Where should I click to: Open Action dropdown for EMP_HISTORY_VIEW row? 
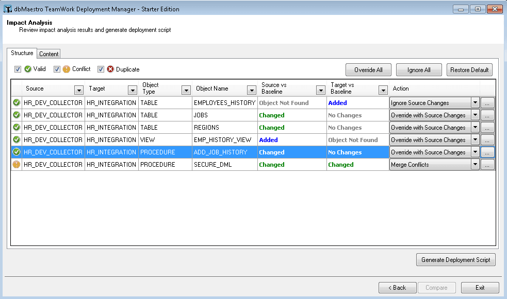click(x=475, y=139)
